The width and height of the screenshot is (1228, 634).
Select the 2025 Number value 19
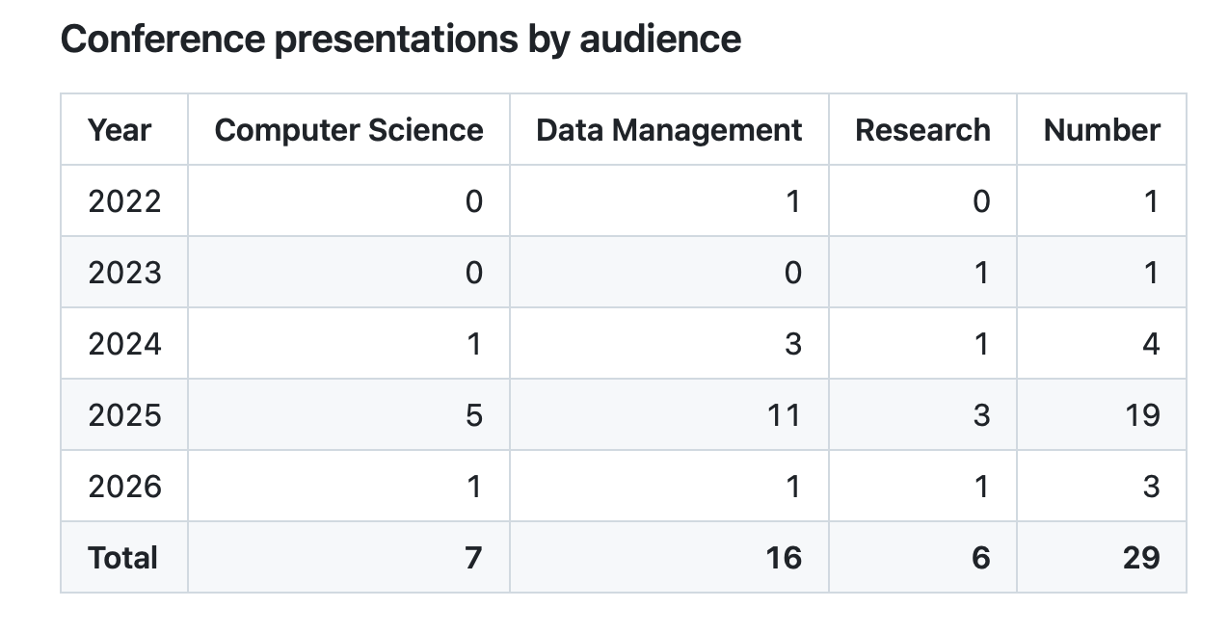pyautogui.click(x=1141, y=415)
